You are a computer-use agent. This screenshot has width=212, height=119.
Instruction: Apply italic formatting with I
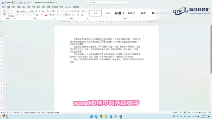[21, 15]
